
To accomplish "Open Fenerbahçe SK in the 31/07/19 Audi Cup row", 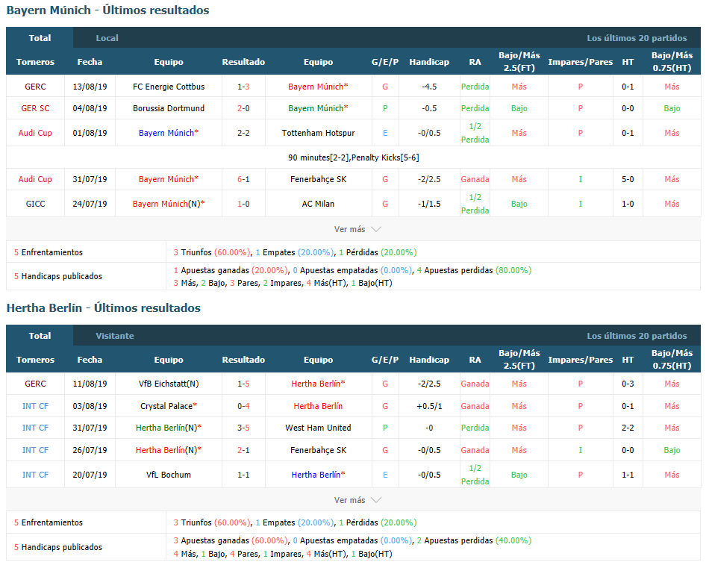I will pos(319,179).
